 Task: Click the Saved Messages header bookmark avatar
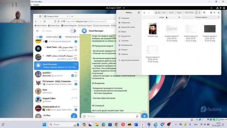point(84,31)
